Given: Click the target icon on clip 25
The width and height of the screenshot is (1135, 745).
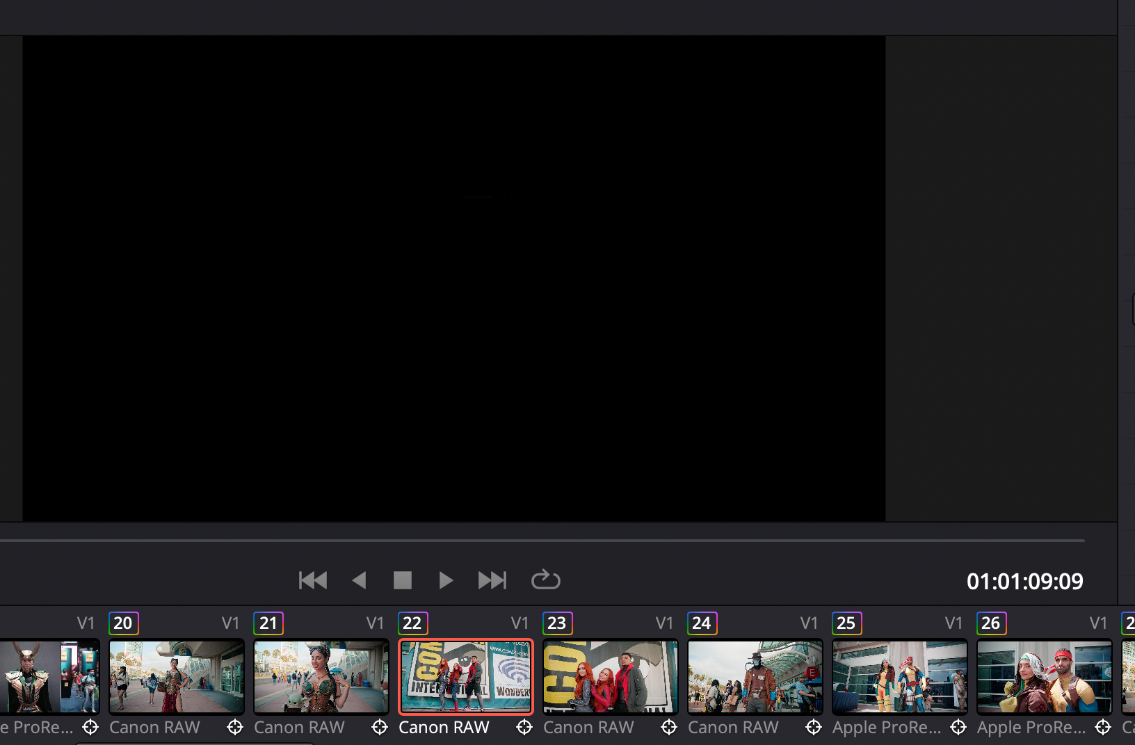Looking at the screenshot, I should coord(958,728).
